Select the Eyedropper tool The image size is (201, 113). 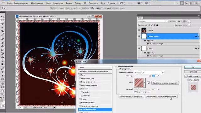click(3, 35)
